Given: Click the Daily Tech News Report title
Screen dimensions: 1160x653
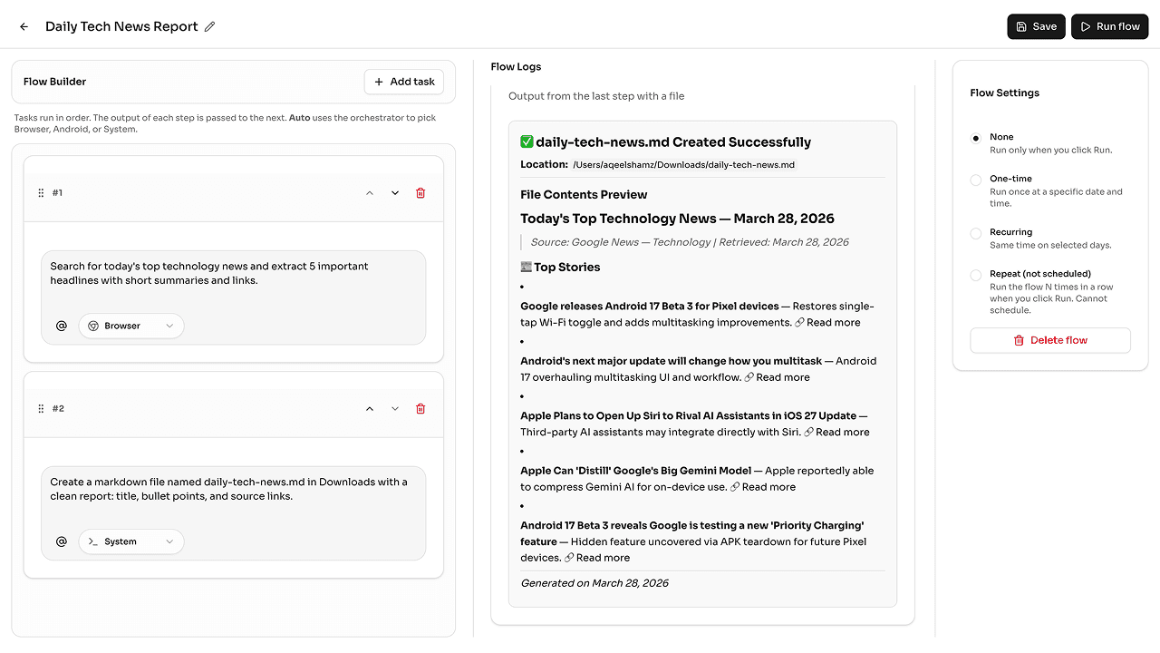Looking at the screenshot, I should [x=121, y=26].
